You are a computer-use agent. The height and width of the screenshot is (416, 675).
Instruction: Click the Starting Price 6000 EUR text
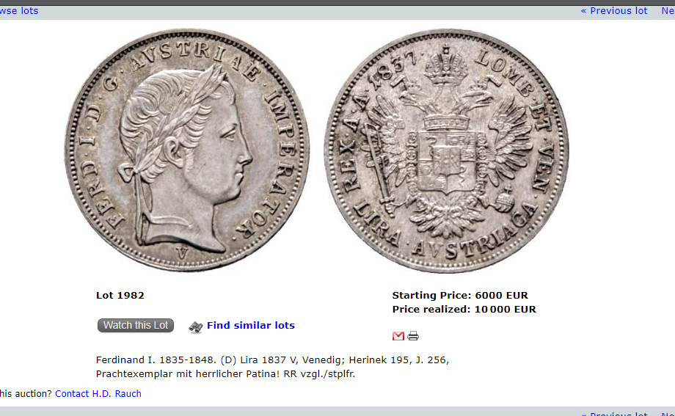coord(460,296)
